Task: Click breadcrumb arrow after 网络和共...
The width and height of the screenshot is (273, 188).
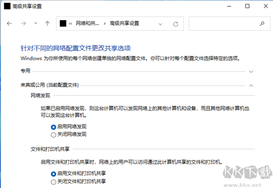Action: pyautogui.click(x=105, y=23)
